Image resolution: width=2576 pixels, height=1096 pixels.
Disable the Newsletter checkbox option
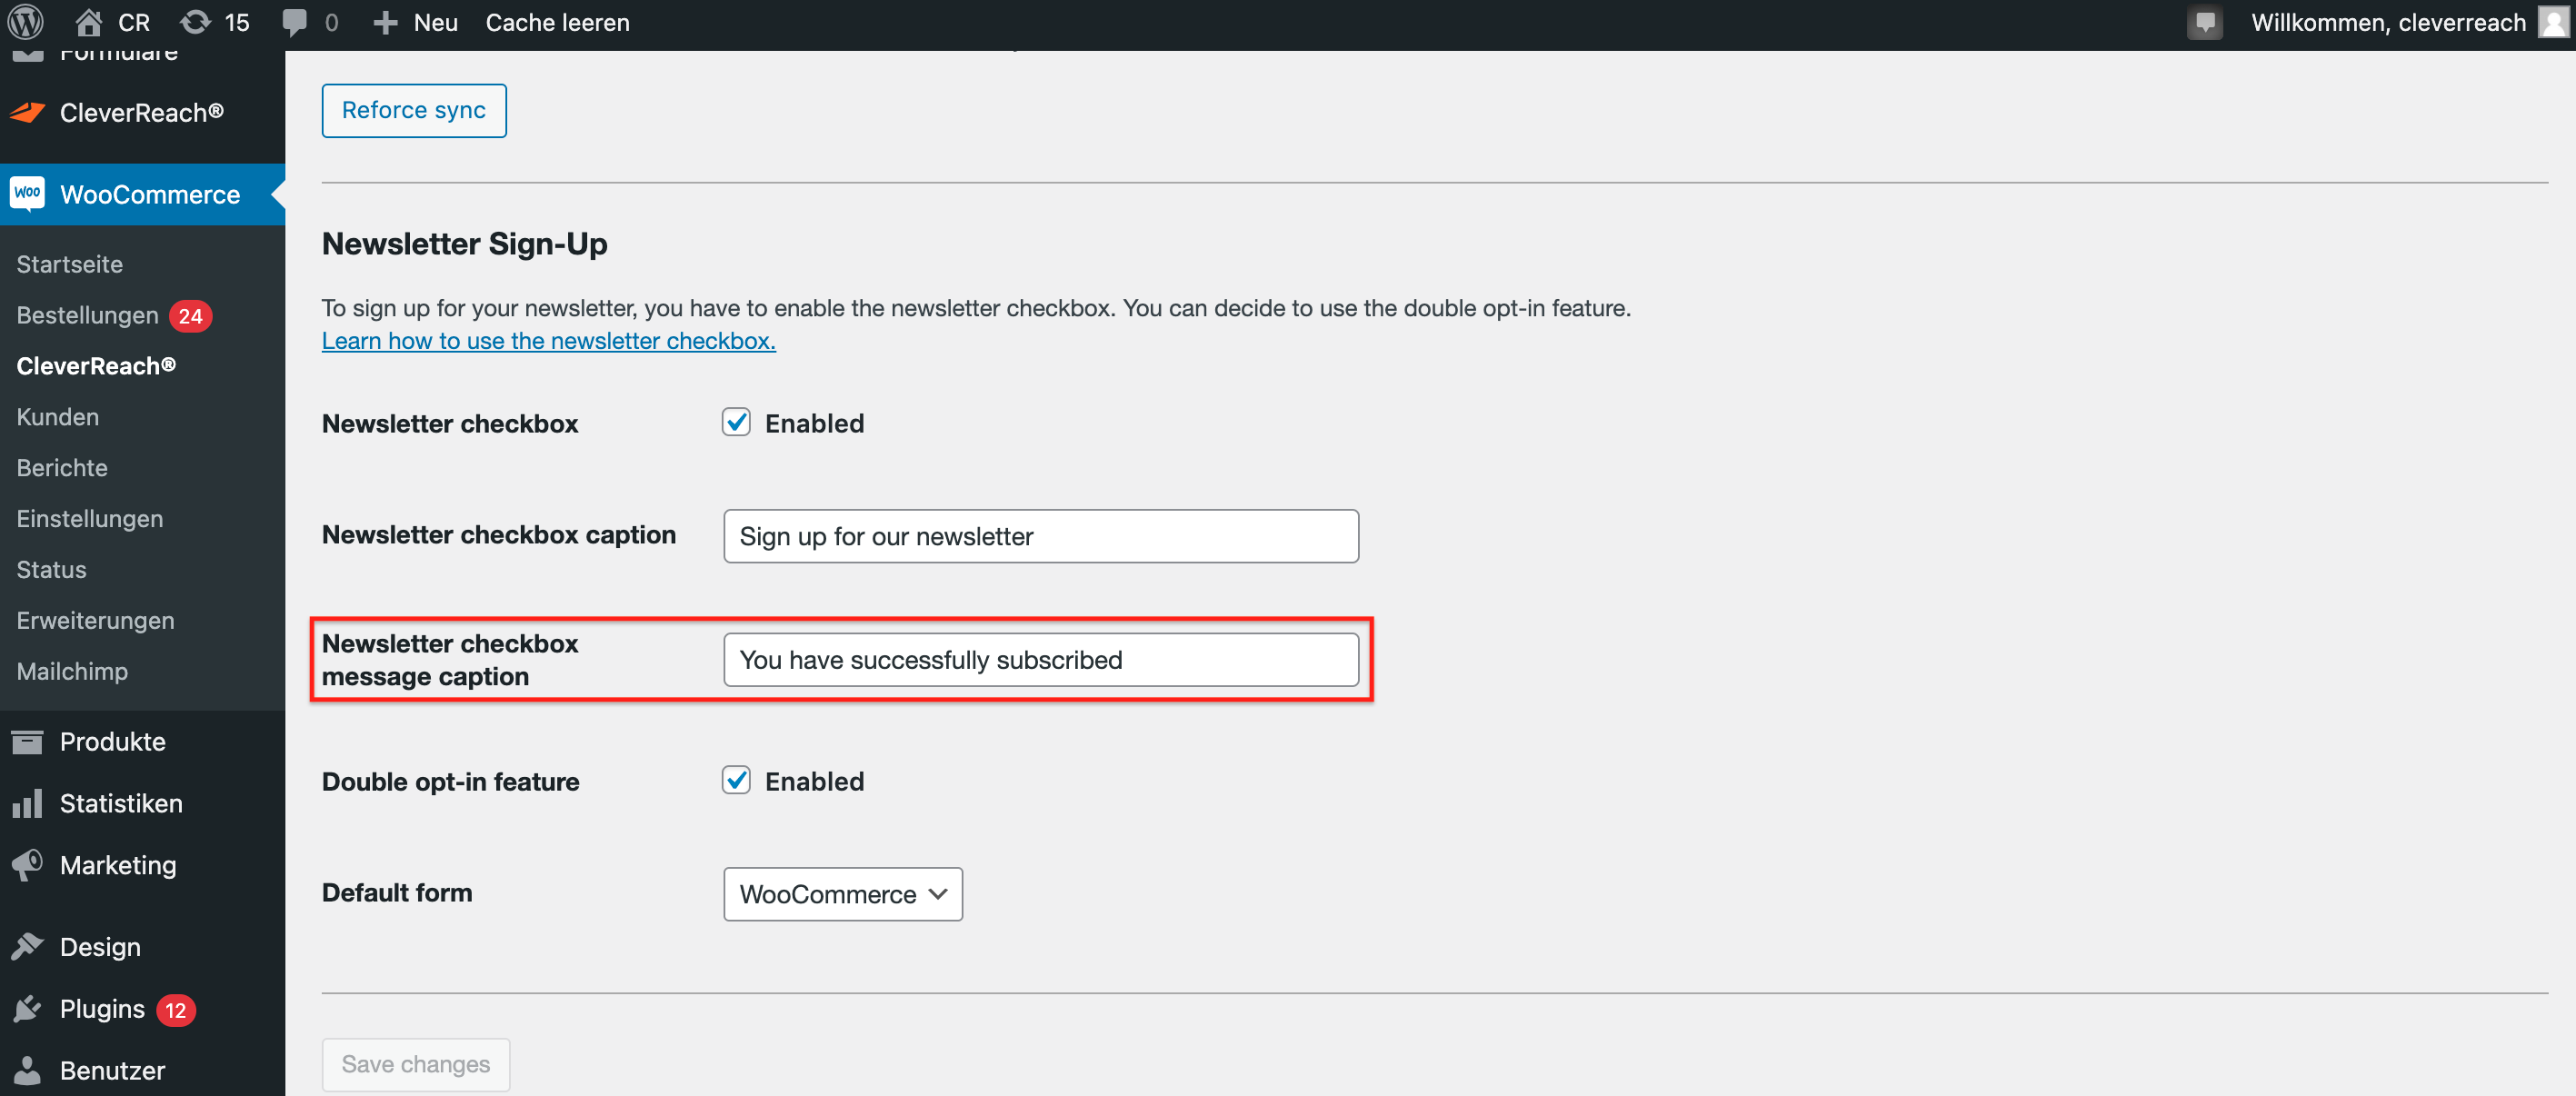(x=736, y=422)
